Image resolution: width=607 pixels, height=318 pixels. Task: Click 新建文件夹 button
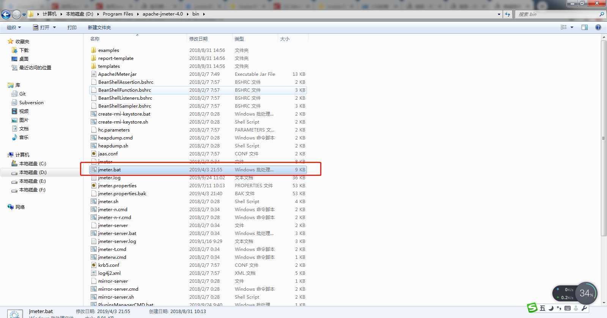(99, 27)
